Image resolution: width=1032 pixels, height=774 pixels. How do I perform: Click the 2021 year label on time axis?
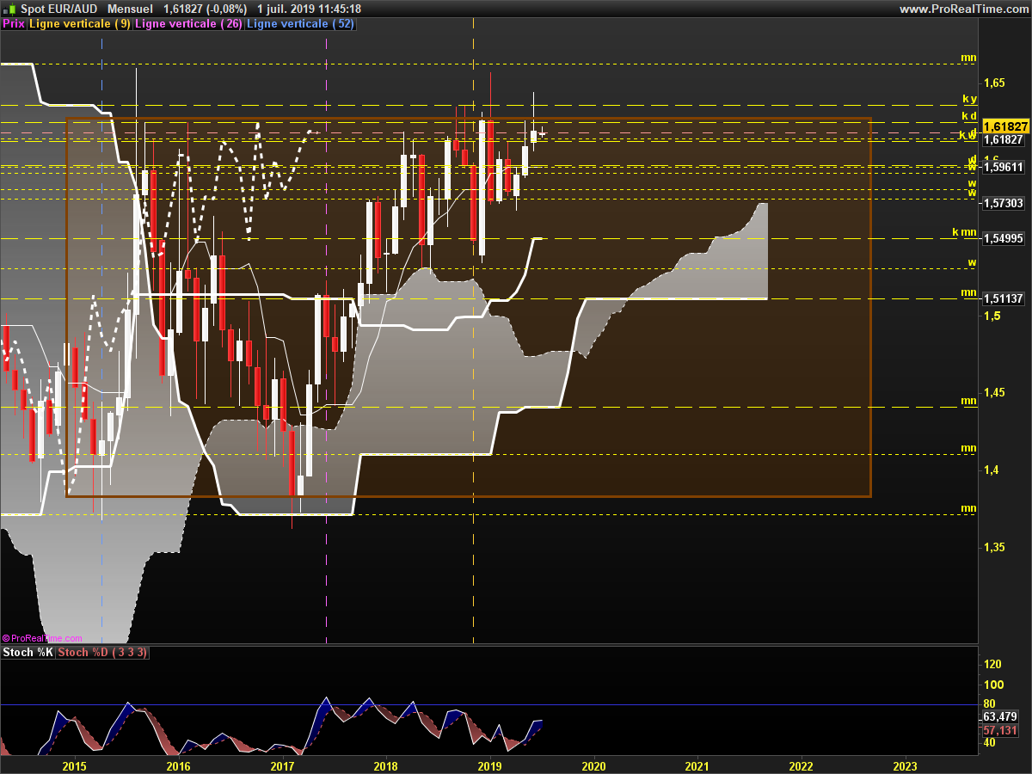tap(697, 765)
